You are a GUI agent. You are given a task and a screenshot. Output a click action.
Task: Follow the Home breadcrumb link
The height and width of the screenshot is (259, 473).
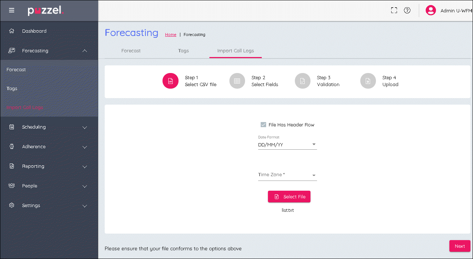click(x=171, y=35)
